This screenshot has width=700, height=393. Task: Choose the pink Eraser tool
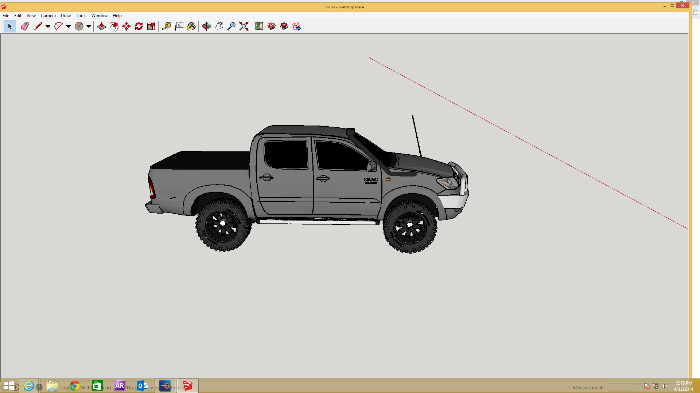(x=25, y=26)
